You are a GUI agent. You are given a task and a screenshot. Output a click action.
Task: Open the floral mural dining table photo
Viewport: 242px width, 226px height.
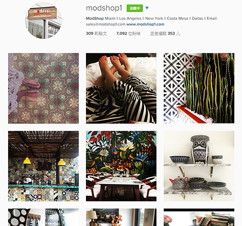[121, 166]
